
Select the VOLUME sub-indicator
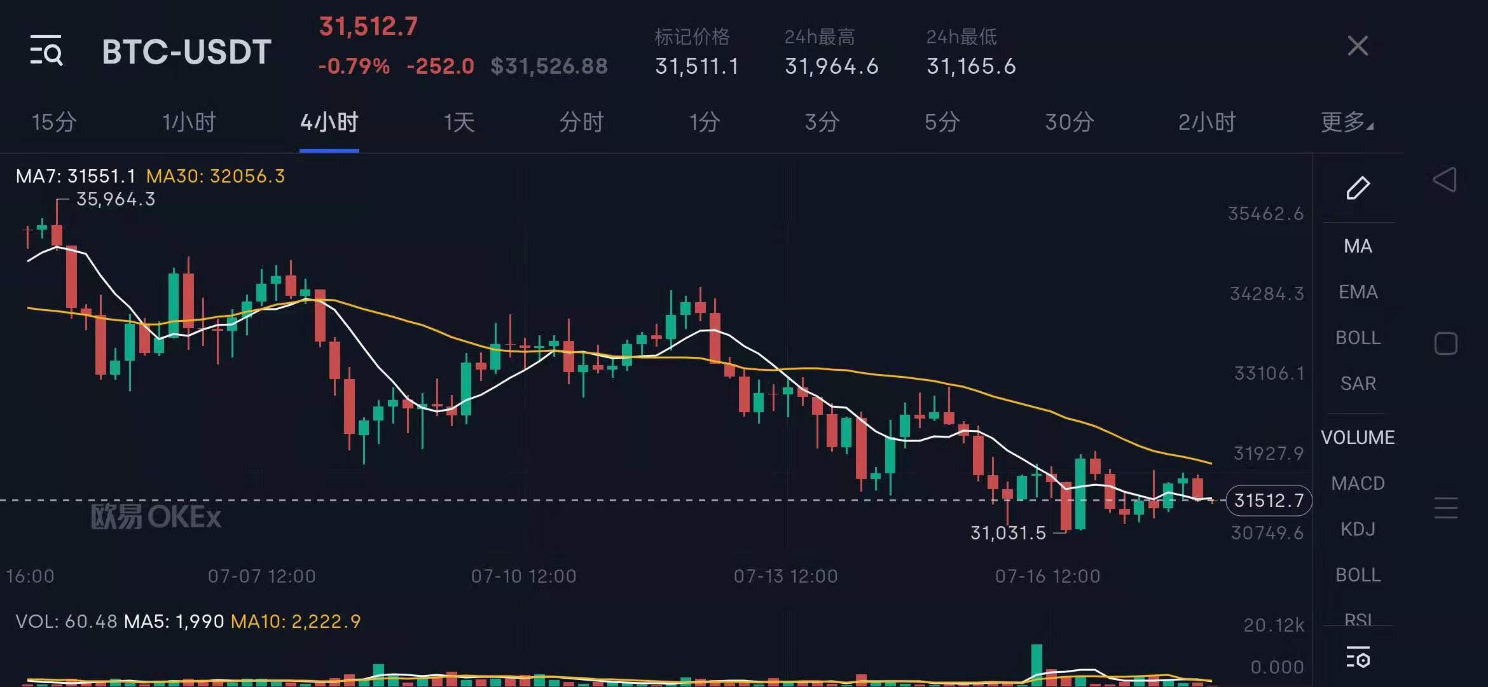pos(1358,438)
